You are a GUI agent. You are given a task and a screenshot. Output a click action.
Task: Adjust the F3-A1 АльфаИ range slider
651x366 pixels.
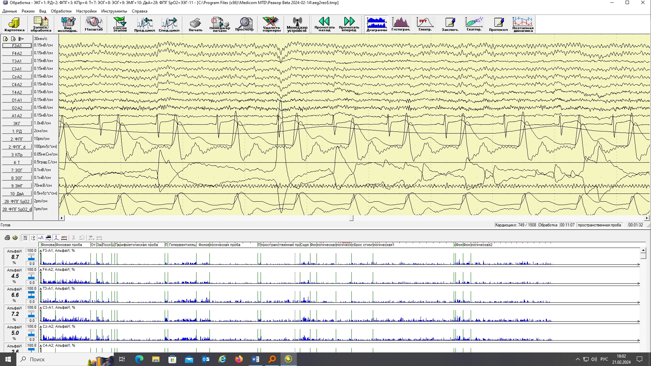pos(31,257)
